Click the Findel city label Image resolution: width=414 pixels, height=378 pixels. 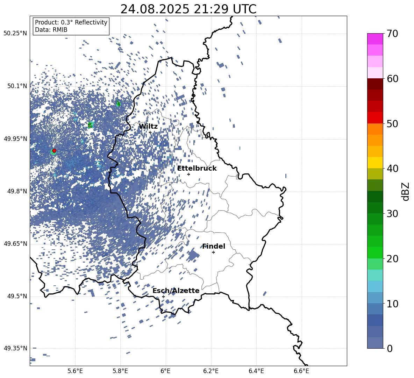tap(214, 246)
